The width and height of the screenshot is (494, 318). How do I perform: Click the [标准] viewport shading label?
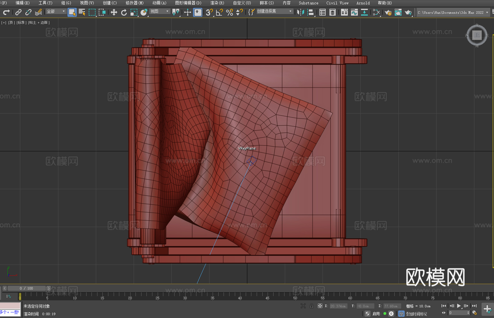[21, 23]
